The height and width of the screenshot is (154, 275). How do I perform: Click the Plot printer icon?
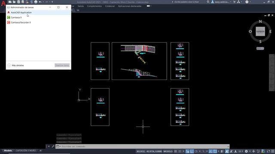click(36, 2)
